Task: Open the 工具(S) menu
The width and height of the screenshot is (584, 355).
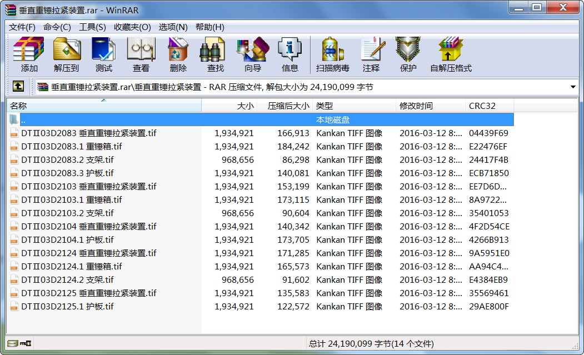Action: pyautogui.click(x=92, y=27)
